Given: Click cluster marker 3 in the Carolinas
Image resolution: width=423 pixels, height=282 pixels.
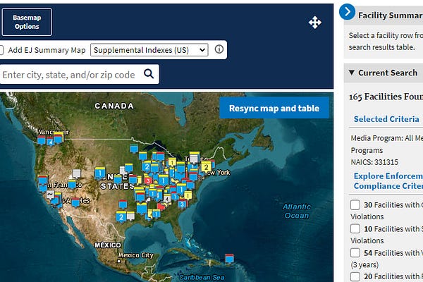Looking at the screenshot, I should tap(182, 204).
